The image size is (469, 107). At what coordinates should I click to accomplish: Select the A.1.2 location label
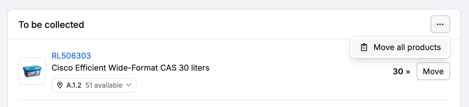(x=74, y=85)
